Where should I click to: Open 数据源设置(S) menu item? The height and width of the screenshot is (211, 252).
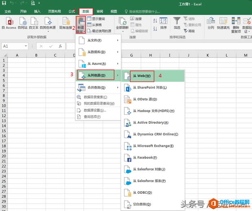99,110
